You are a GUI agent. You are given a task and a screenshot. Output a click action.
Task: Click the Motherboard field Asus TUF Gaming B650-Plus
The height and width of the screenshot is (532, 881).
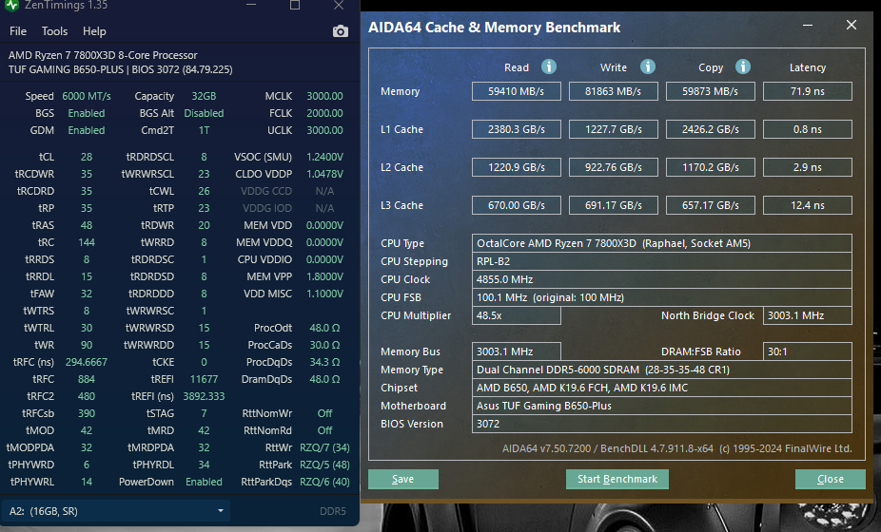click(x=662, y=406)
